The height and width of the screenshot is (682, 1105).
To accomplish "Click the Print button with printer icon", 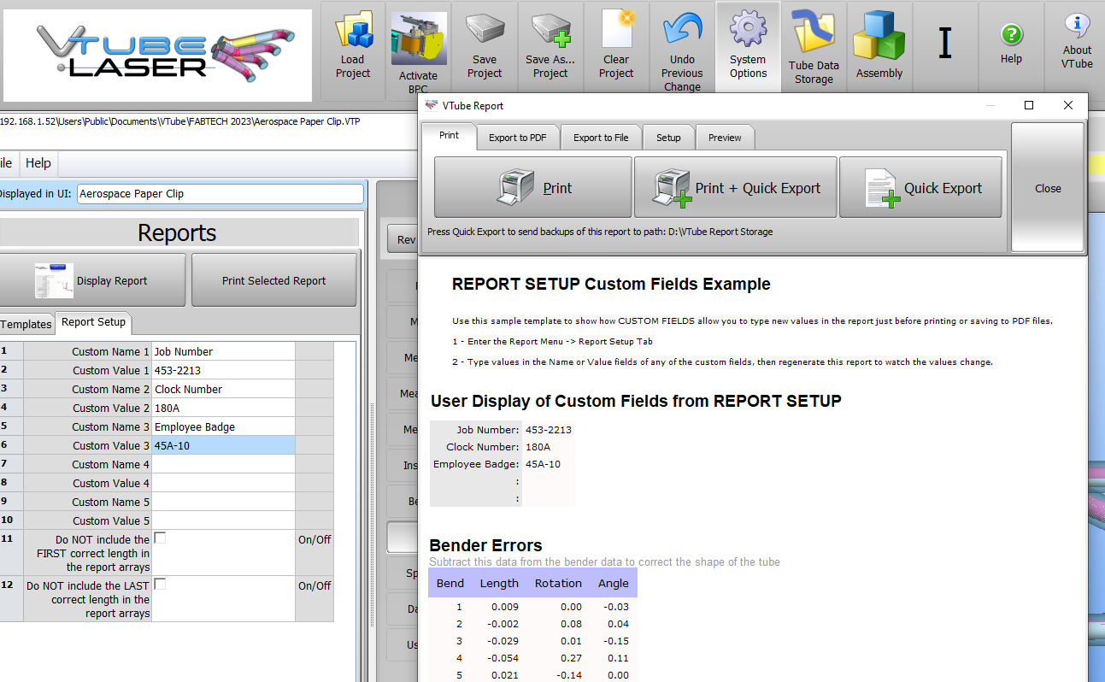I will point(533,187).
